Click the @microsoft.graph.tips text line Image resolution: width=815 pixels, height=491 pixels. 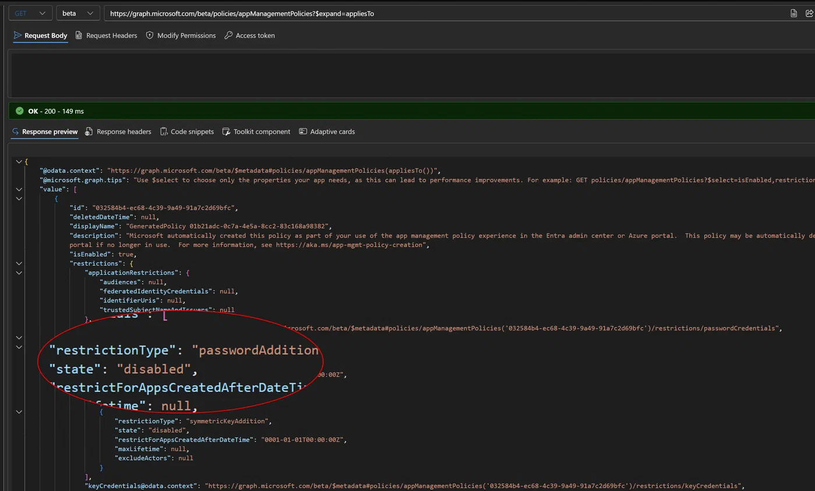click(x=427, y=180)
